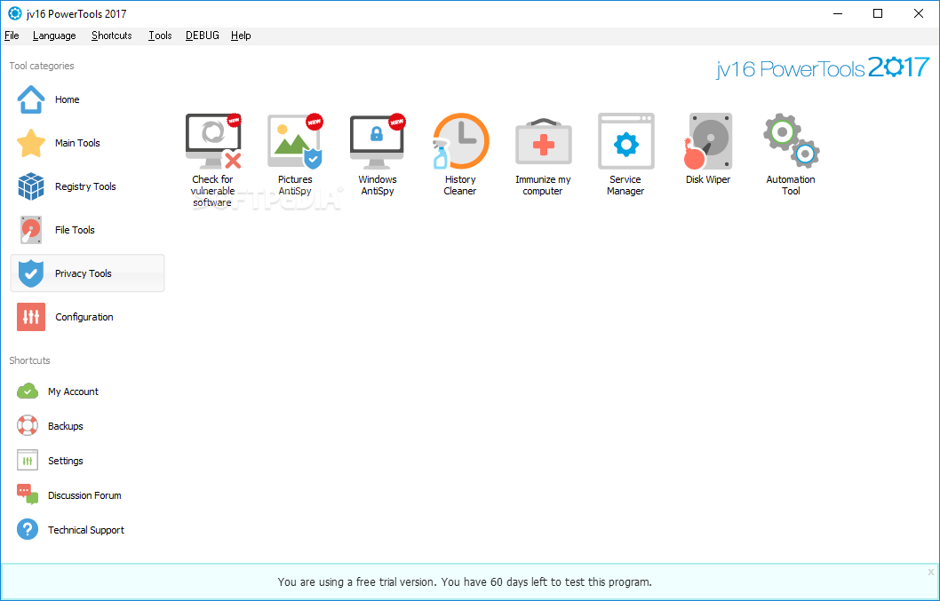Go to Home category
Viewport: 940px width, 601px height.
tap(88, 99)
